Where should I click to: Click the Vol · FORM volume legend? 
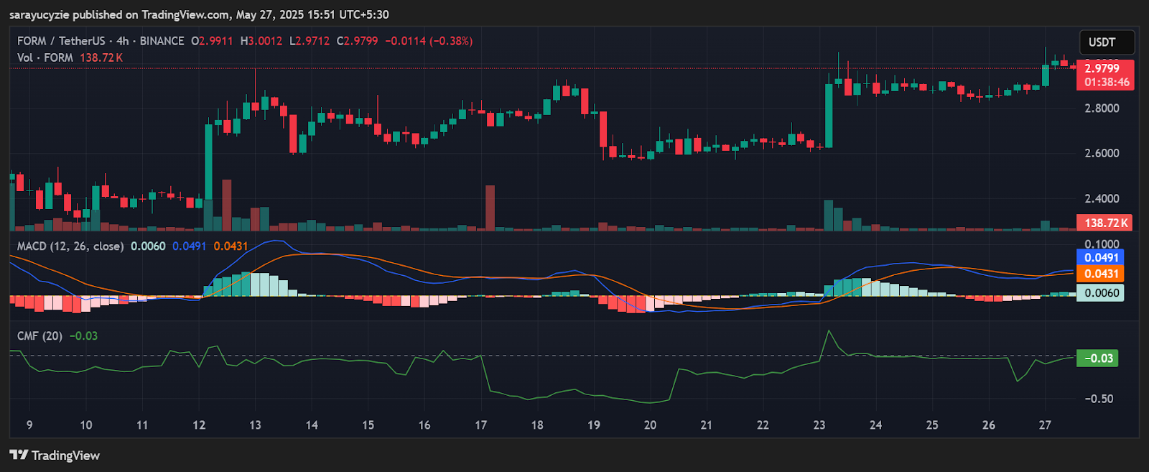tap(45, 57)
